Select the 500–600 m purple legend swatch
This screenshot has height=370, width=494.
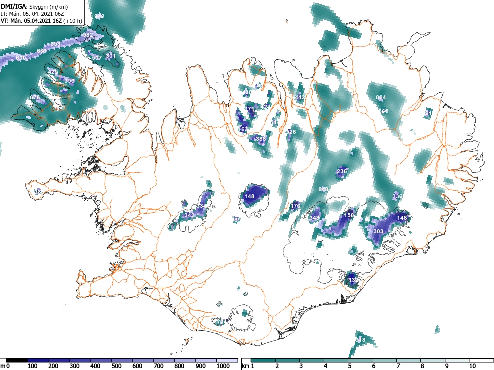coord(122,360)
